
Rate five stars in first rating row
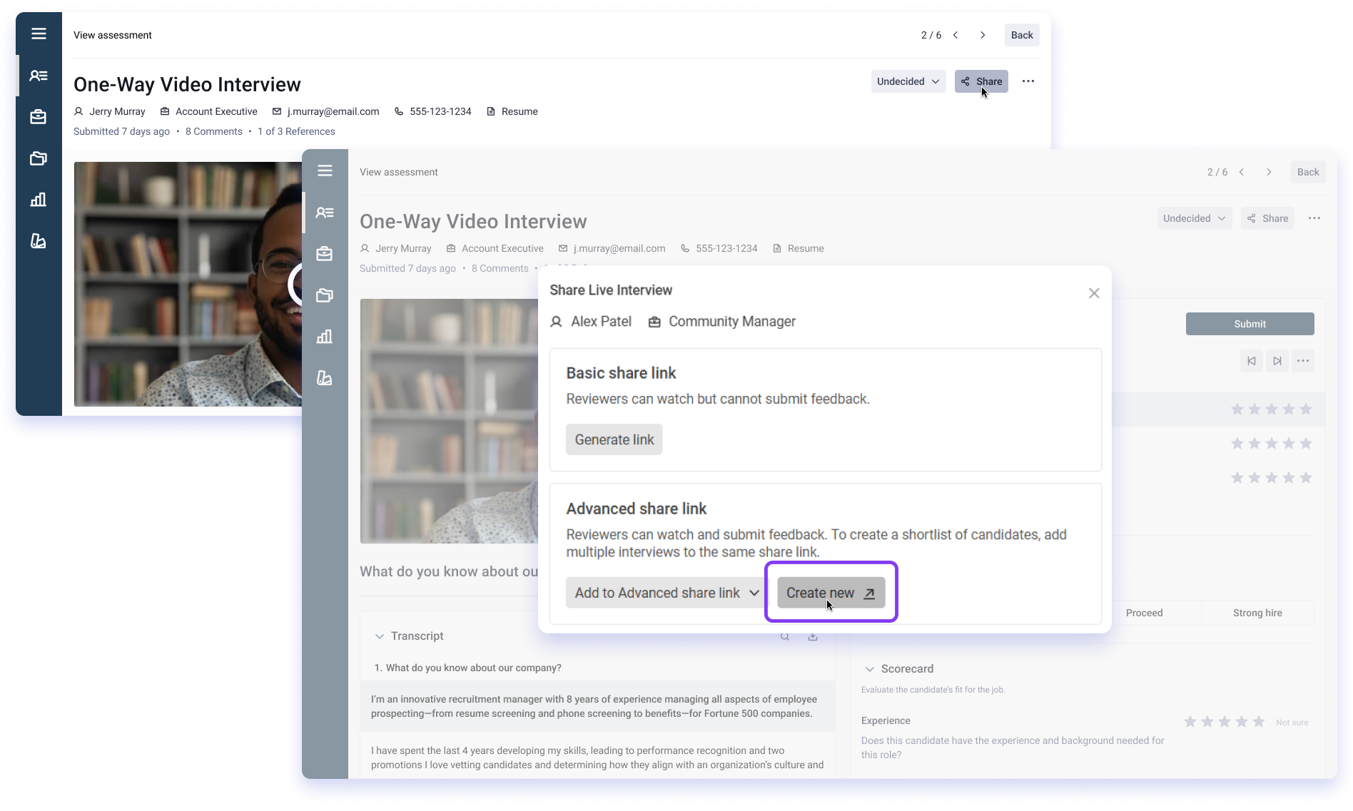1306,409
